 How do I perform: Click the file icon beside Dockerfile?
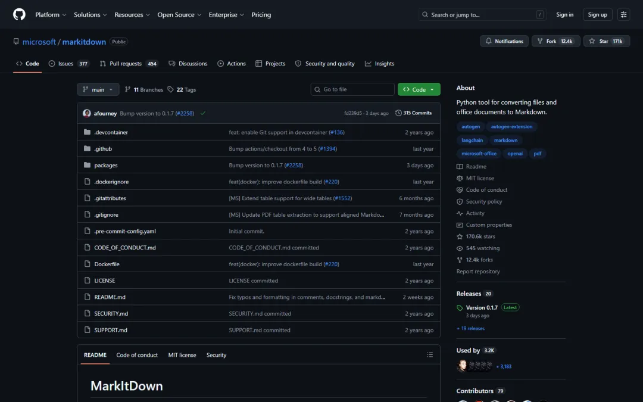tap(87, 264)
